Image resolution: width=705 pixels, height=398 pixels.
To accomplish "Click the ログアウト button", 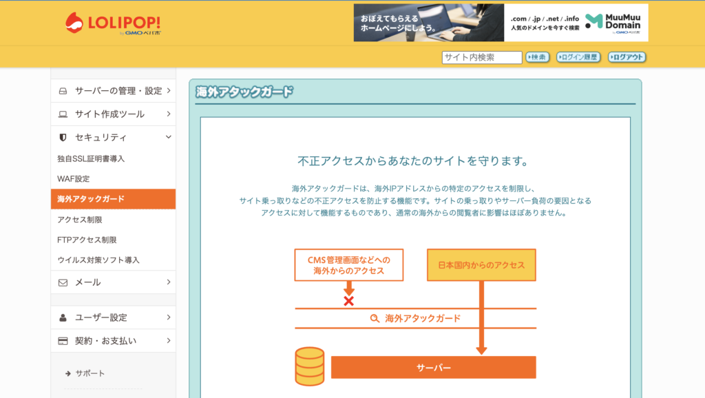I will pyautogui.click(x=627, y=57).
